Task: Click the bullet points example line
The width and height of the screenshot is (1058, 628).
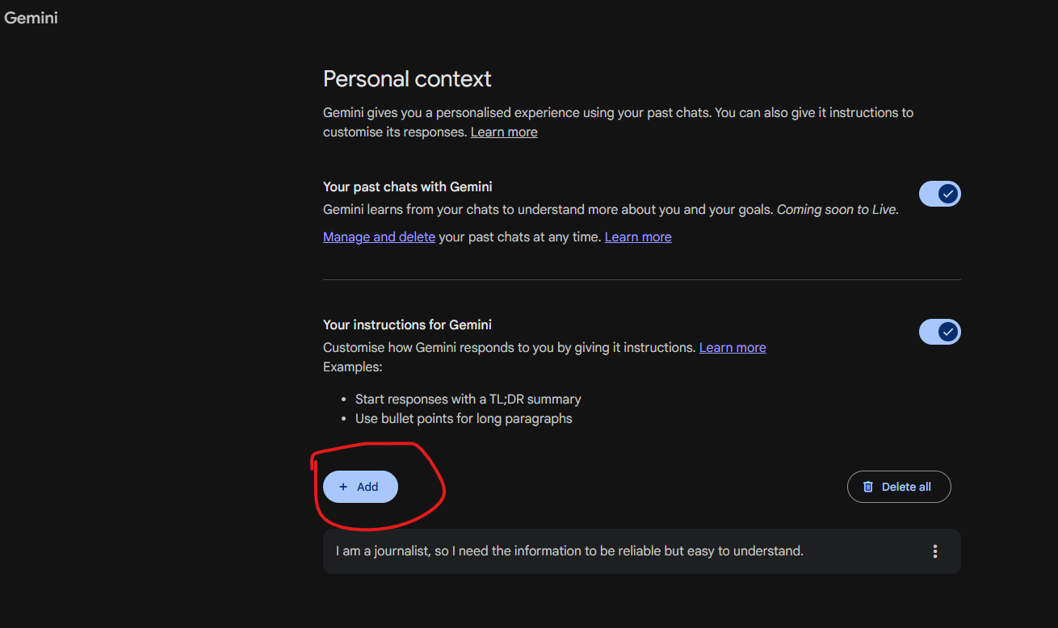Action: [x=464, y=418]
